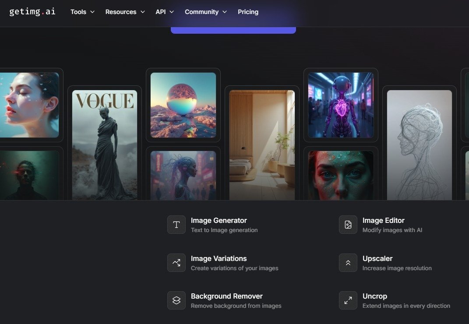Open the Vogue cover statue thumbnail
The height and width of the screenshot is (324, 469).
105,145
